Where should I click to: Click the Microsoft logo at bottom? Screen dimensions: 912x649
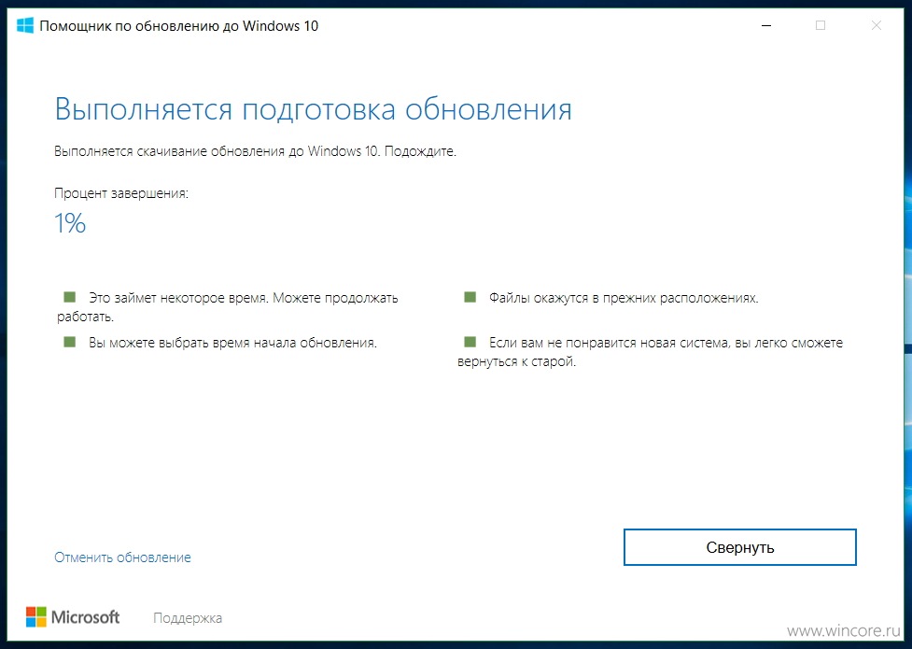point(73,617)
